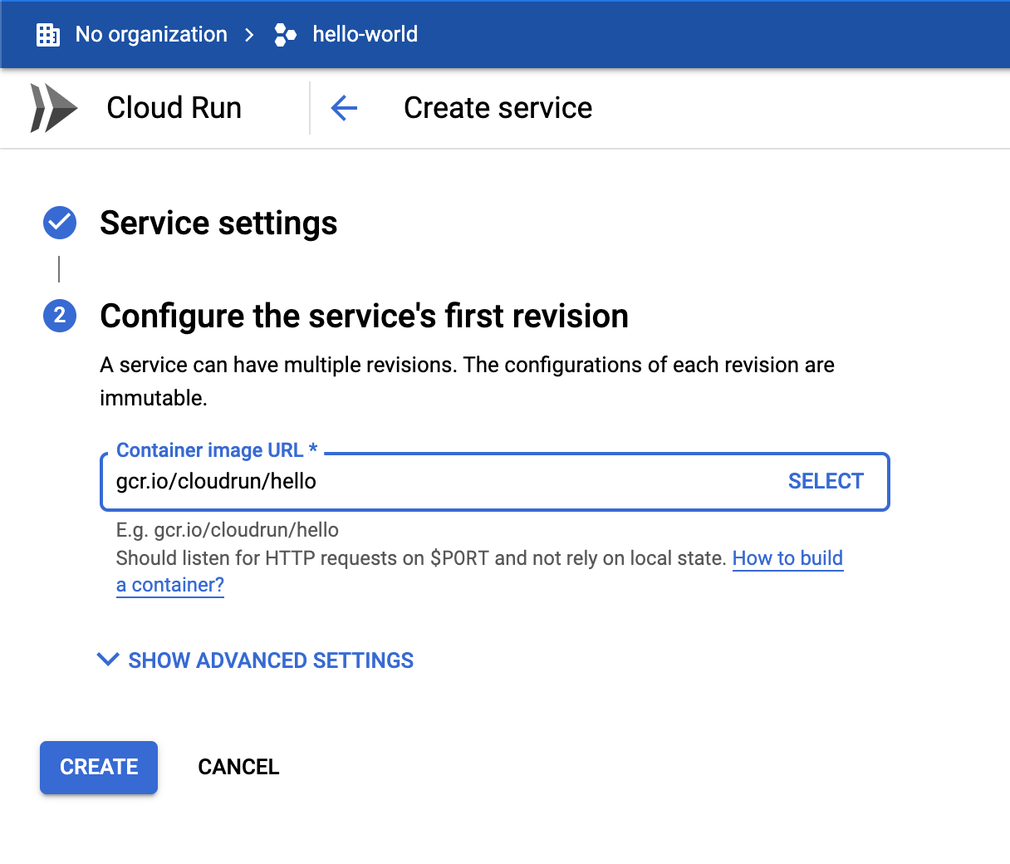Click the organization building icon
The image size is (1010, 864).
tap(48, 35)
